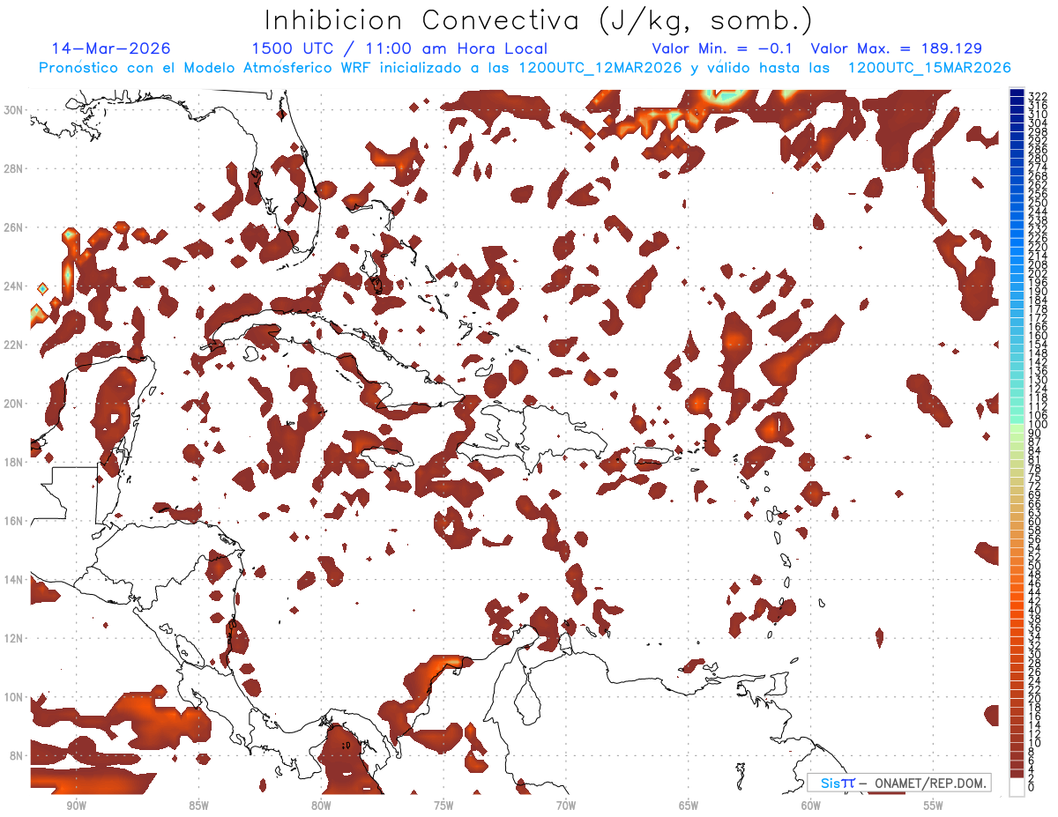1058x817 pixels.
Task: Click the 18N latitude label
Action: 15,462
